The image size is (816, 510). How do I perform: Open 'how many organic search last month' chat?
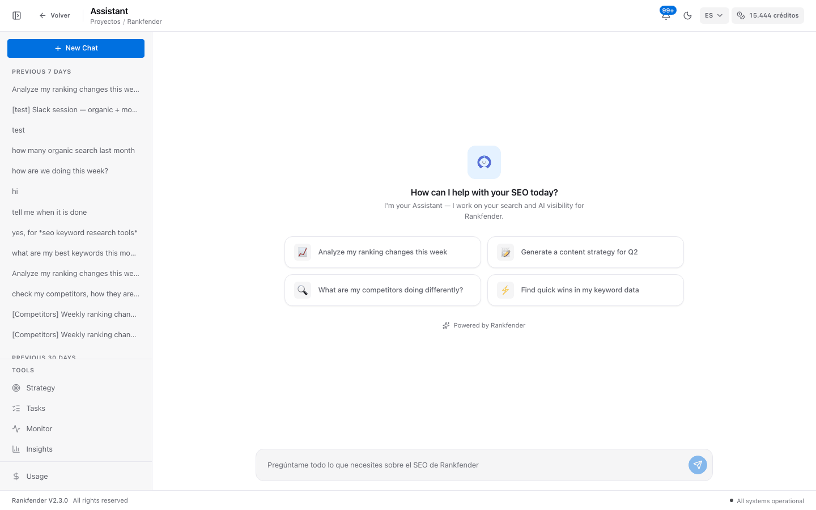click(x=76, y=151)
